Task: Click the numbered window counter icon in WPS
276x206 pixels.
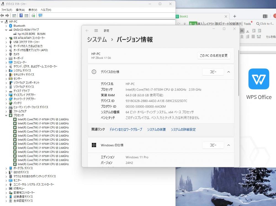Action: [265, 16]
